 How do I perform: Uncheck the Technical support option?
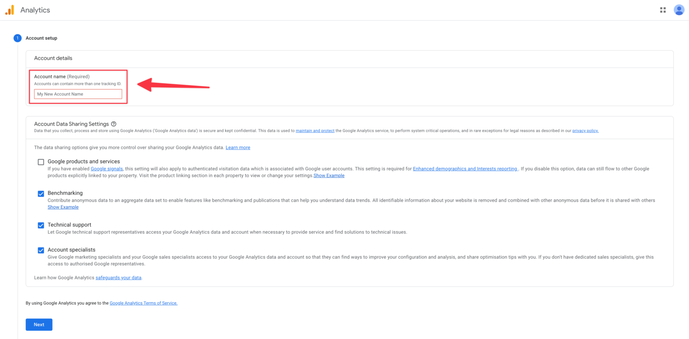(41, 225)
